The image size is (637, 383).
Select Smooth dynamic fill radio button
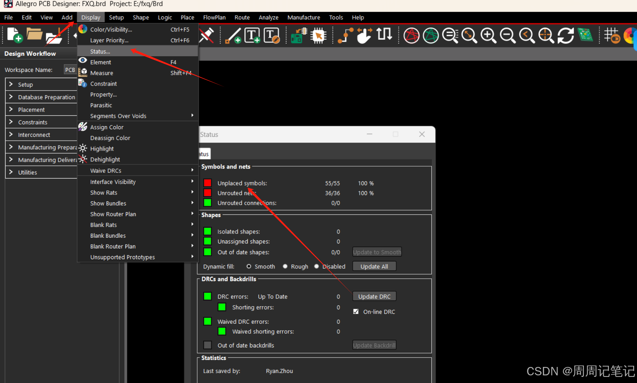click(249, 266)
